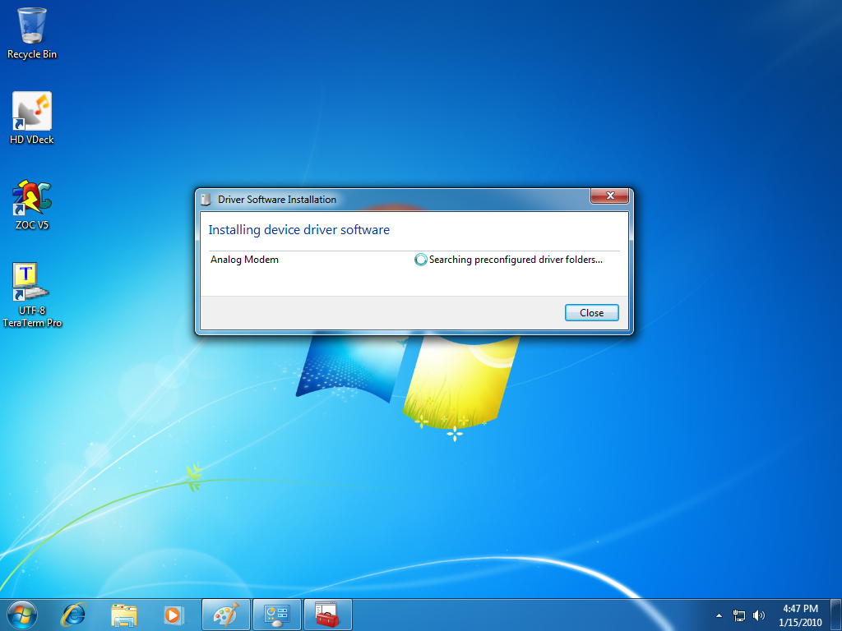Click the network status tray icon
Viewport: 842px width, 631px height.
(x=739, y=615)
